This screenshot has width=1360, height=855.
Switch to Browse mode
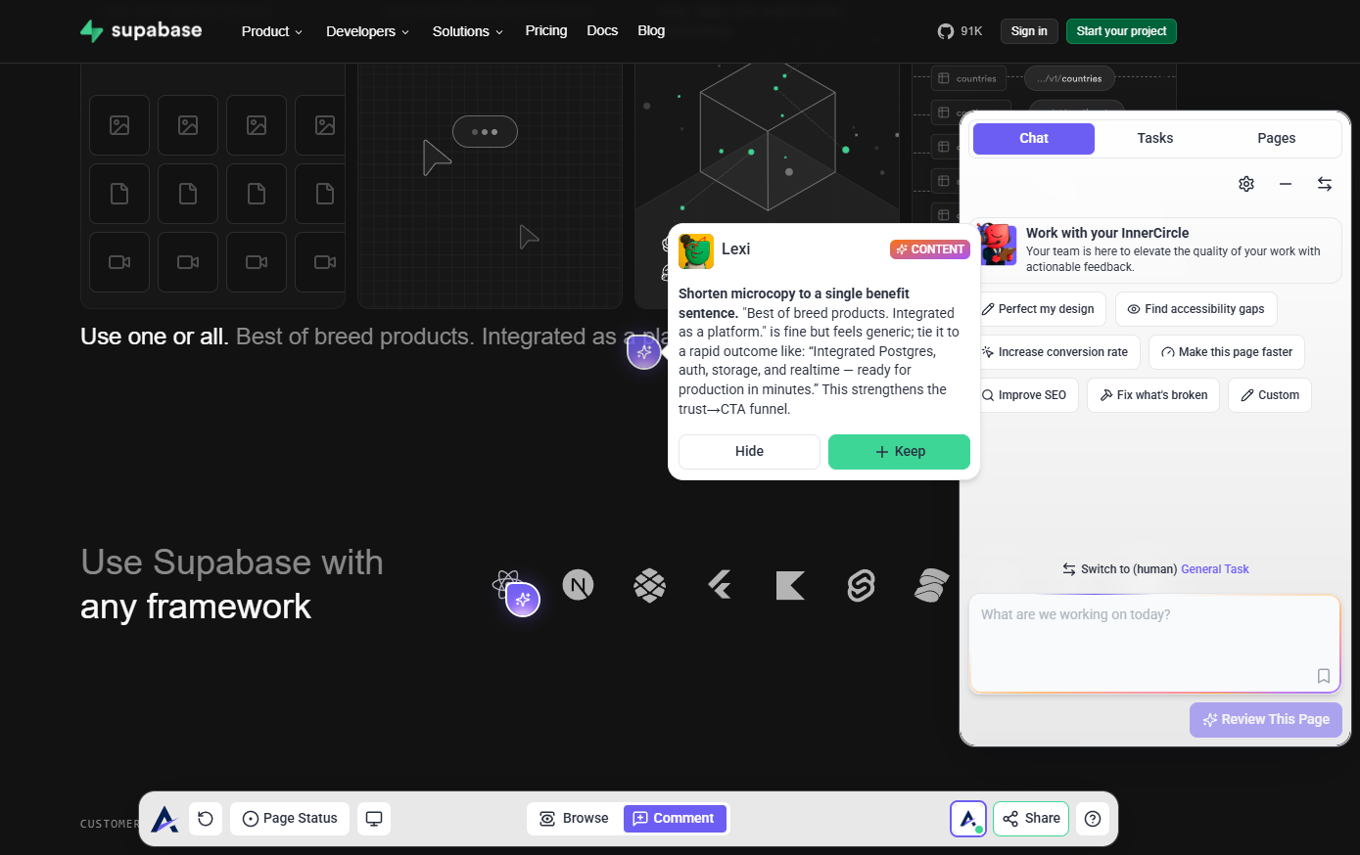tap(575, 819)
